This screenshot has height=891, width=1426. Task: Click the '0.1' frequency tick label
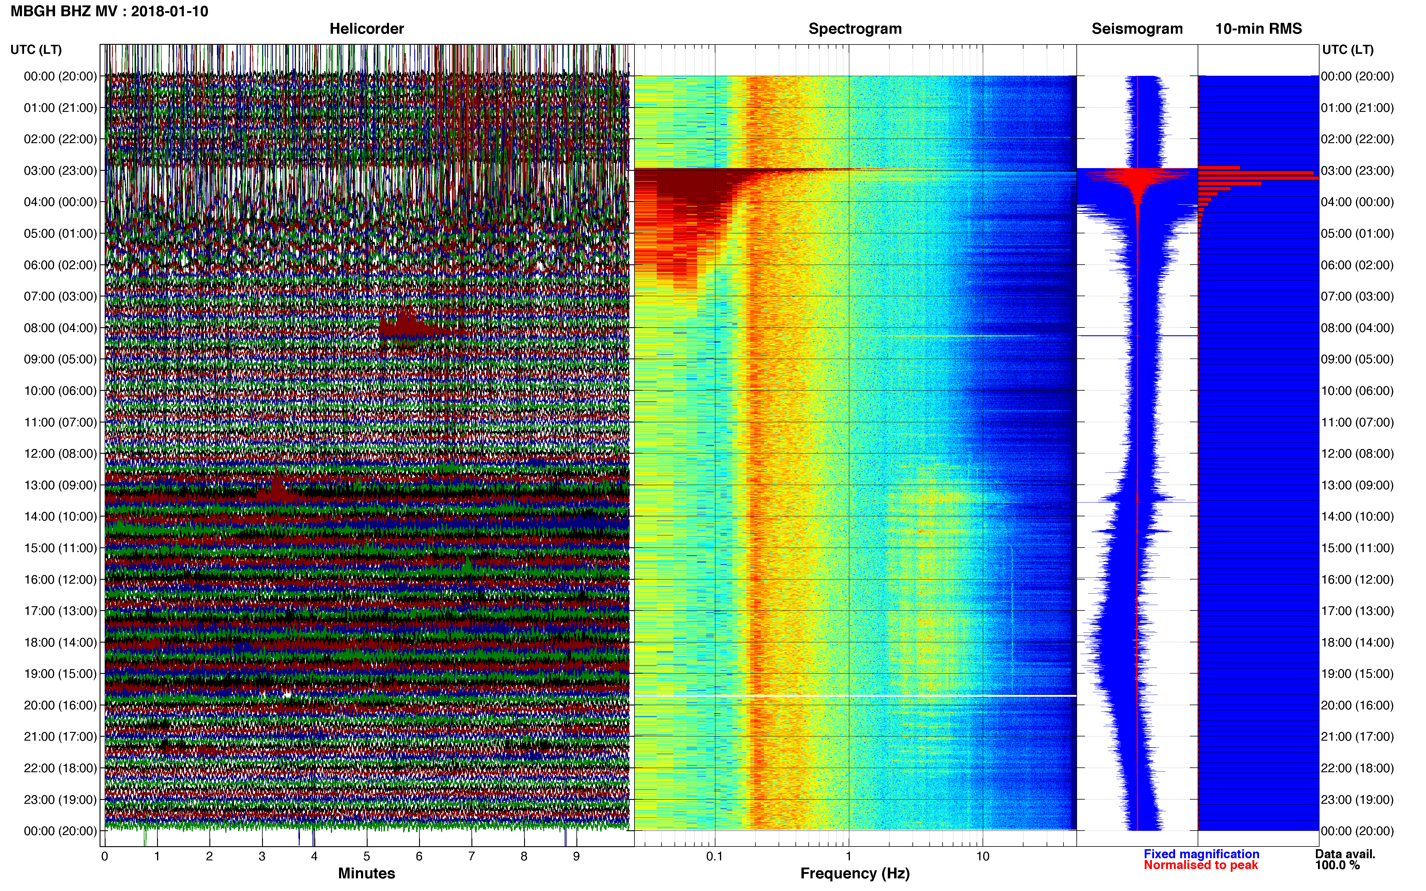click(x=715, y=856)
